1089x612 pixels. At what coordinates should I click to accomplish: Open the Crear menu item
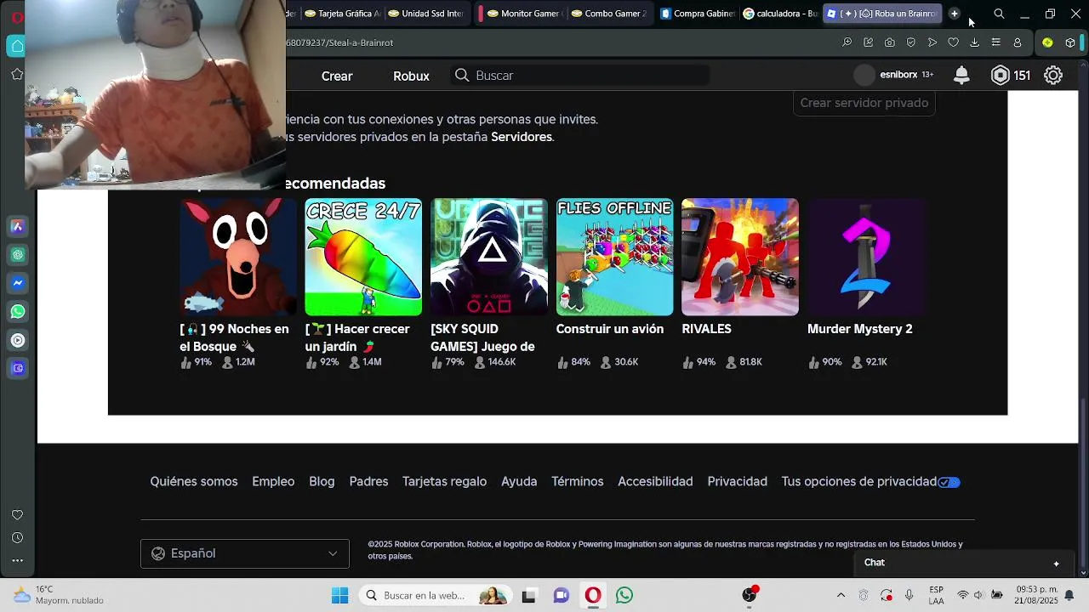(337, 76)
